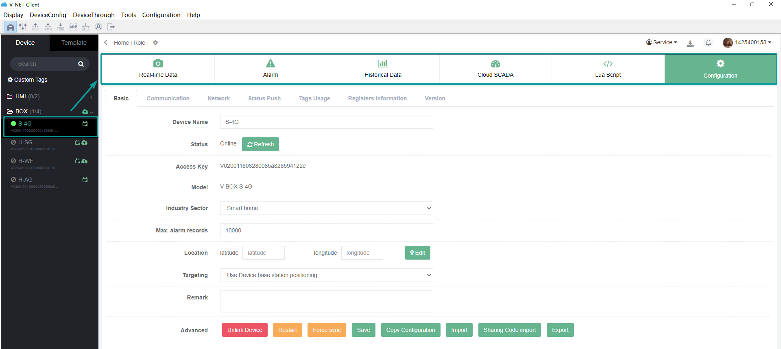Click the Device Name input field

[x=327, y=122]
